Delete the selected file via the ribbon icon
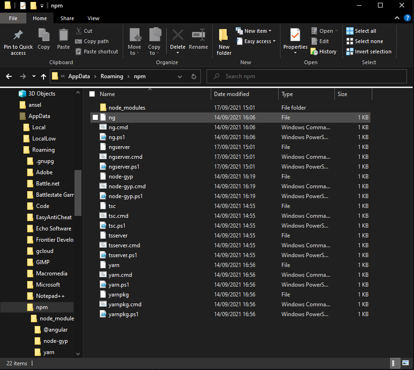Image resolution: width=414 pixels, height=370 pixels. pos(177,41)
